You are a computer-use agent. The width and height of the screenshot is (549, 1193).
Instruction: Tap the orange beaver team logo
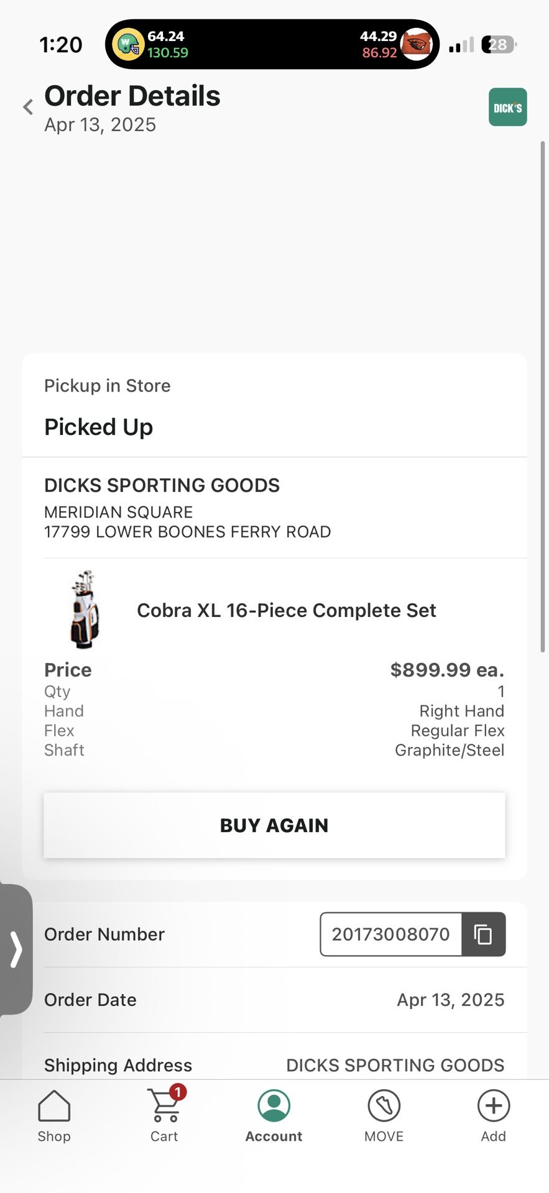tap(415, 44)
